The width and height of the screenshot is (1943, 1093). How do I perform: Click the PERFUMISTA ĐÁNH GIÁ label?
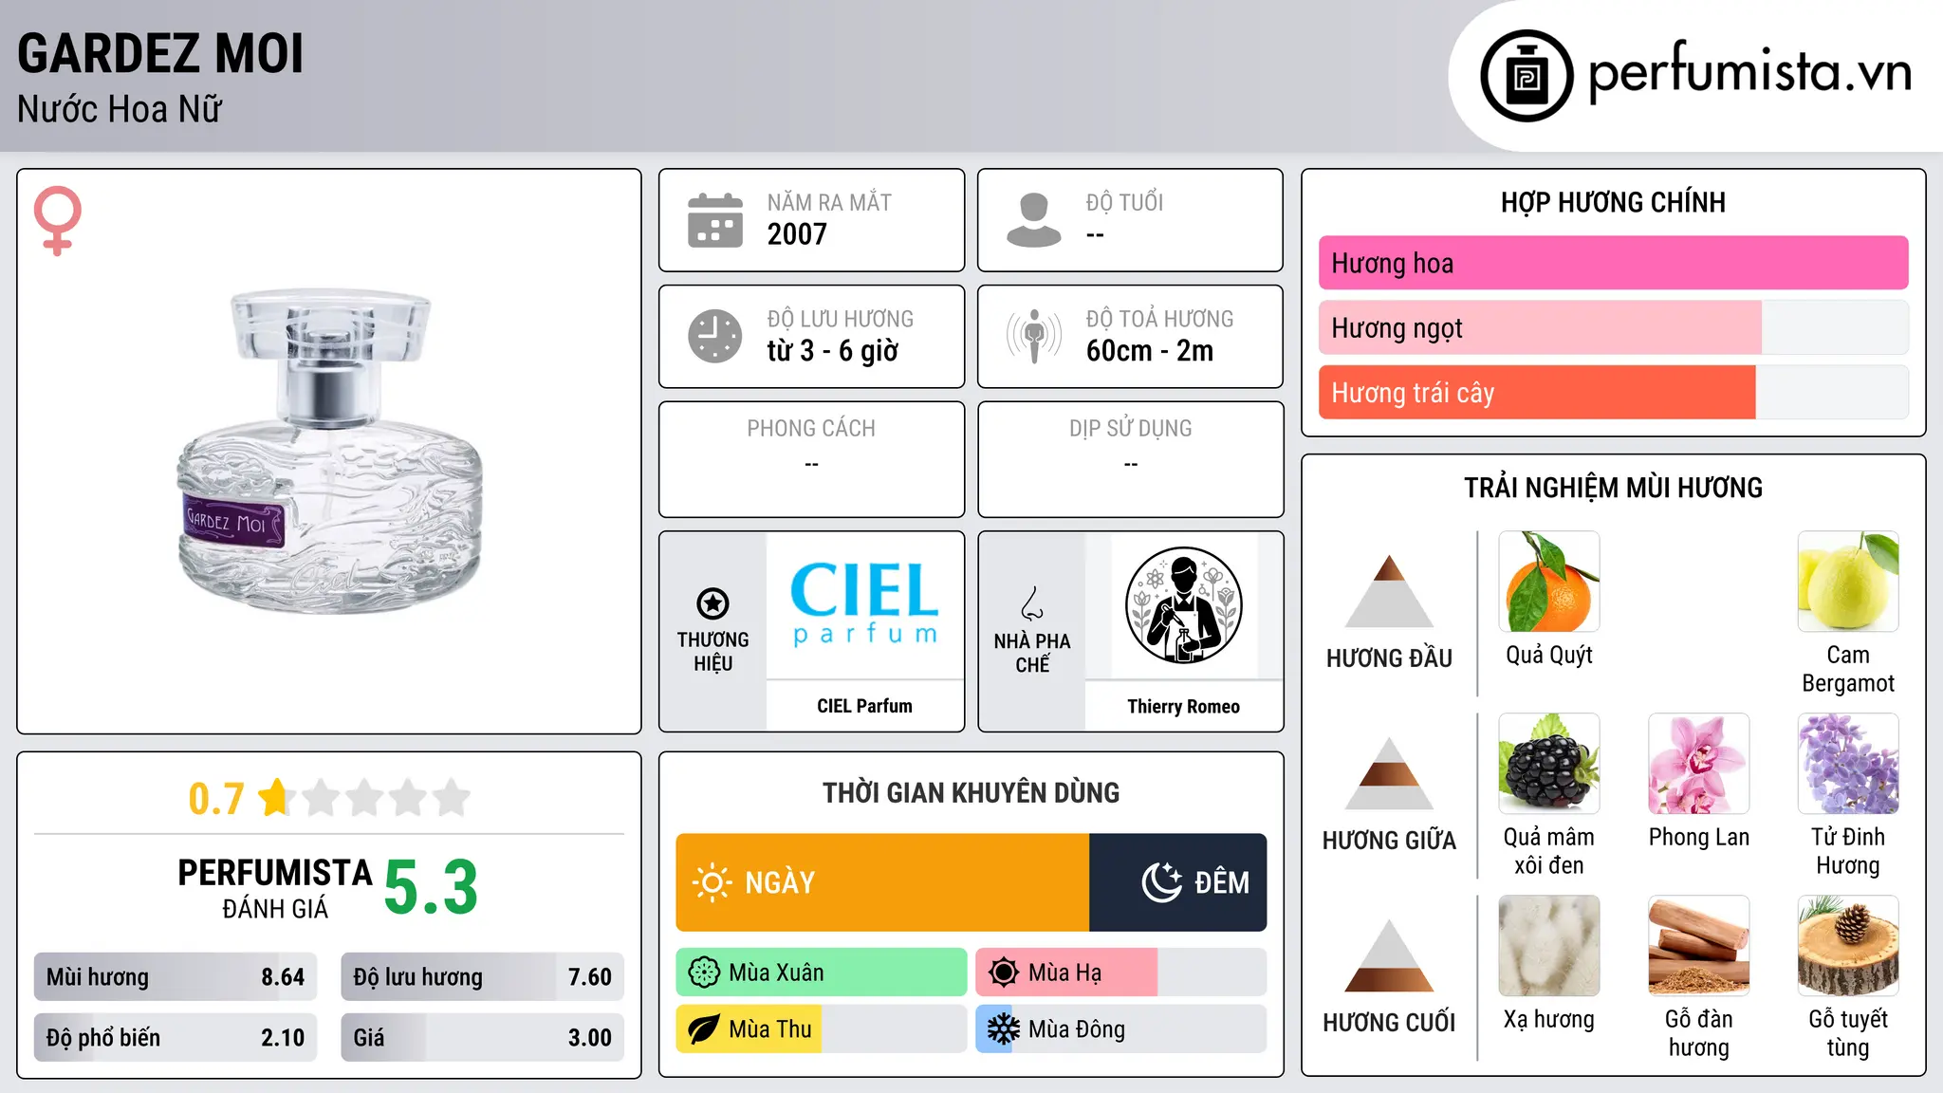point(275,888)
